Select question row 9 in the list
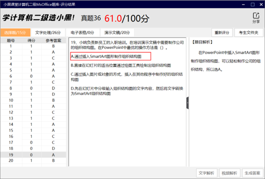 [33, 94]
